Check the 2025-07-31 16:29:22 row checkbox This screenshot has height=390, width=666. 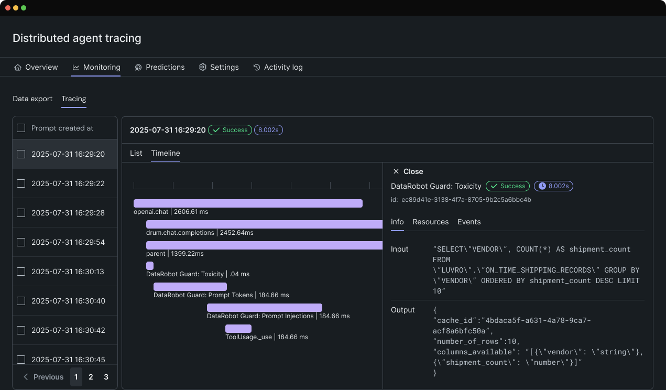[21, 183]
